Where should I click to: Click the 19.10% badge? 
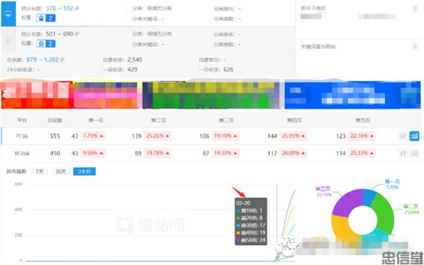click(x=225, y=136)
